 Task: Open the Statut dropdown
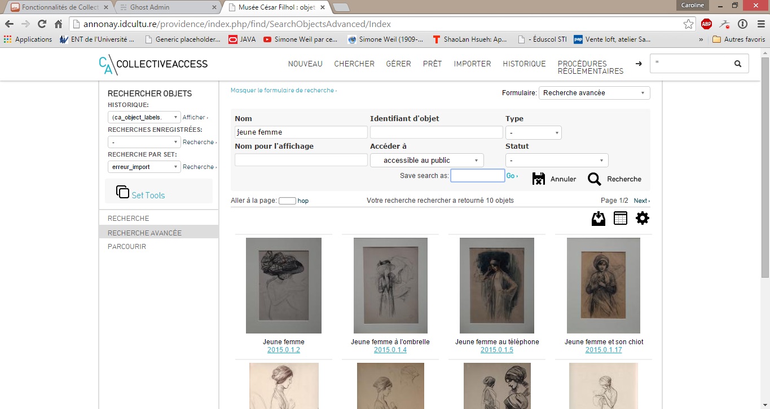tap(557, 161)
